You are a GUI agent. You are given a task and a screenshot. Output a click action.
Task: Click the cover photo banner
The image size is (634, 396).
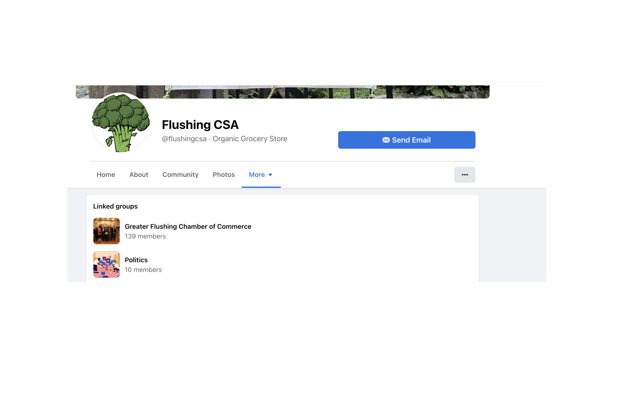pos(282,92)
